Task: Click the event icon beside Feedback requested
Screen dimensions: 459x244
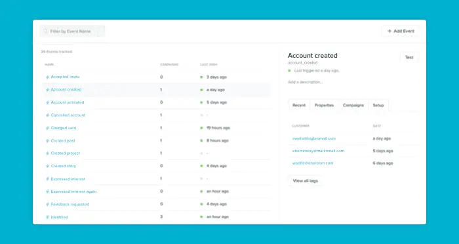Action: 47,205
